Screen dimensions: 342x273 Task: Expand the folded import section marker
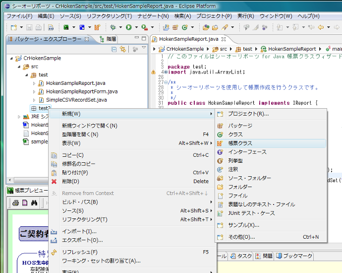point(166,72)
